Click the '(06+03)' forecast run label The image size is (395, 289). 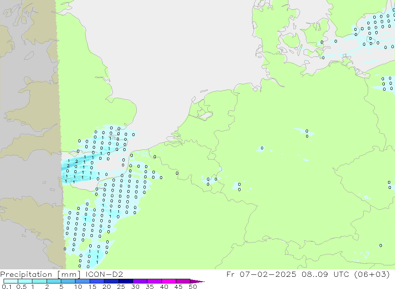tap(372, 274)
